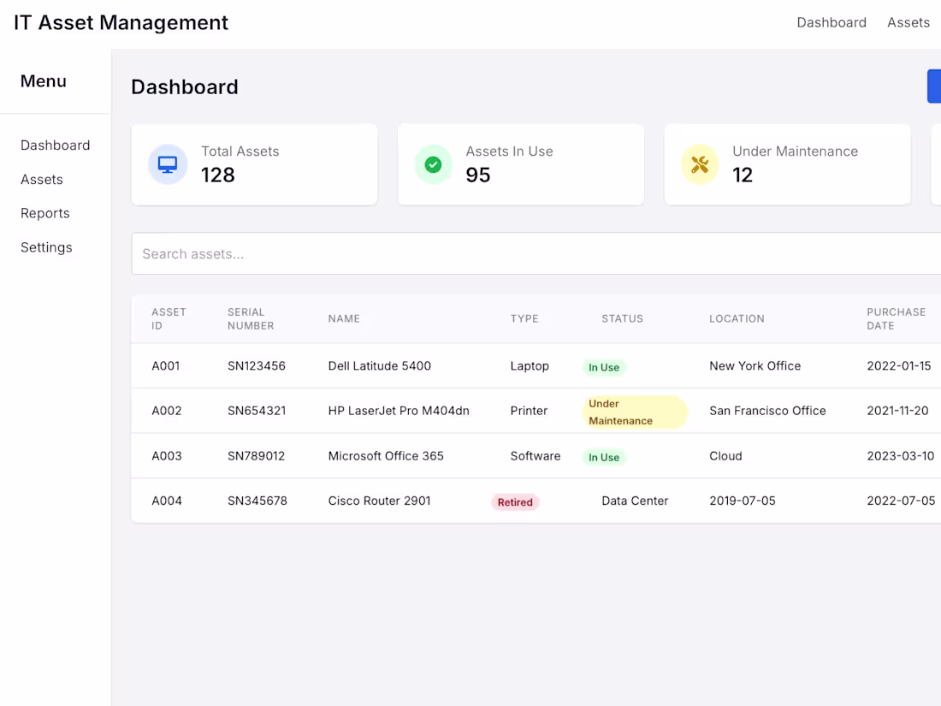Click purchase date 2022-01-15

coord(899,366)
